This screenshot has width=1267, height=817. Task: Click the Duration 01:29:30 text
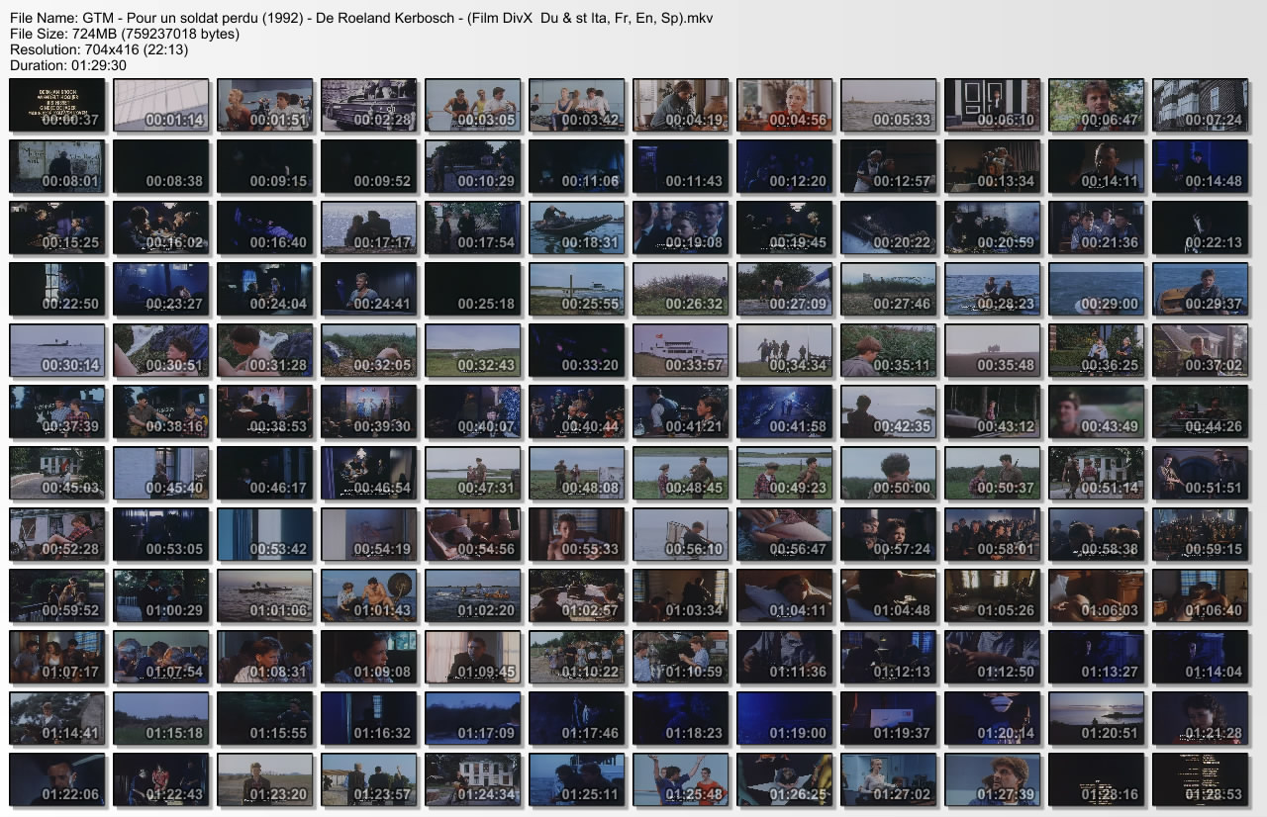[x=67, y=64]
